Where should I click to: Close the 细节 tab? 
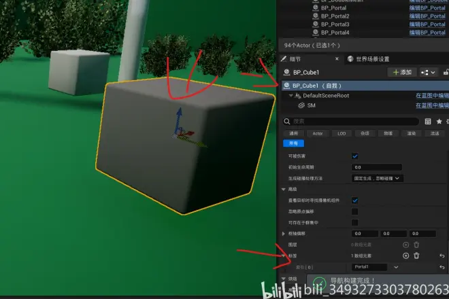337,58
